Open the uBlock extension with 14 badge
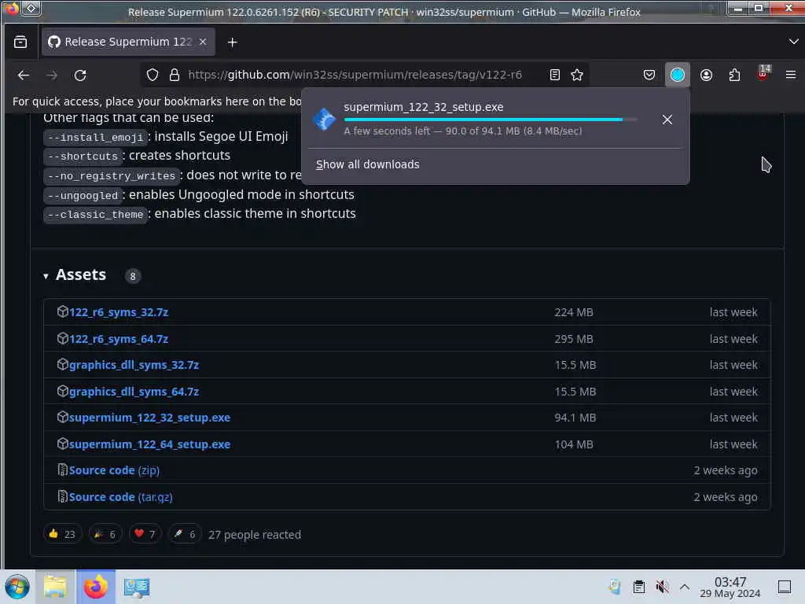 coord(763,73)
